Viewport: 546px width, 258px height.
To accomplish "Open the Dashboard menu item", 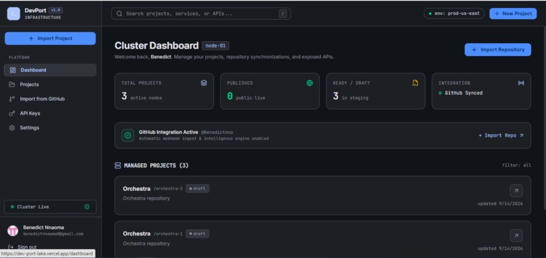I will point(50,70).
